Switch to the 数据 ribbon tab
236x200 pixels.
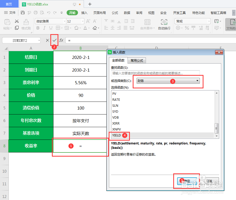[127, 13]
